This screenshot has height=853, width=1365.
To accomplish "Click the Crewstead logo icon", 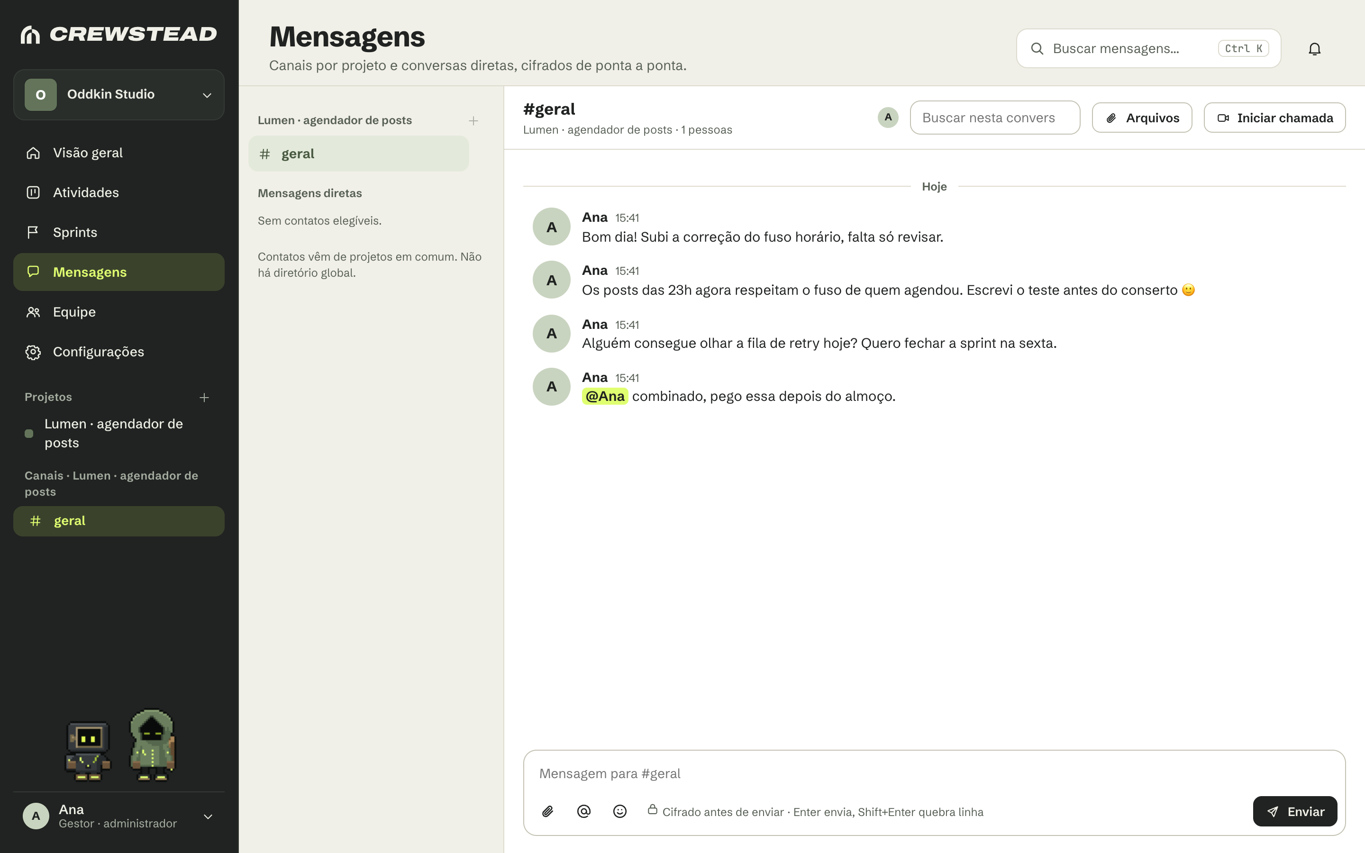I will tap(30, 35).
